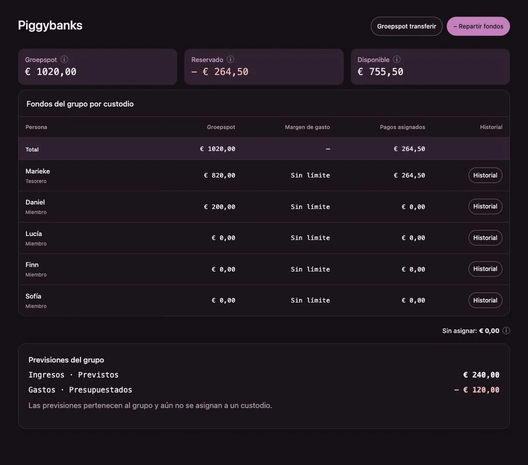Click Finn's € 0,00 Pagos asignados cell
This screenshot has height=465, width=528.
413,269
